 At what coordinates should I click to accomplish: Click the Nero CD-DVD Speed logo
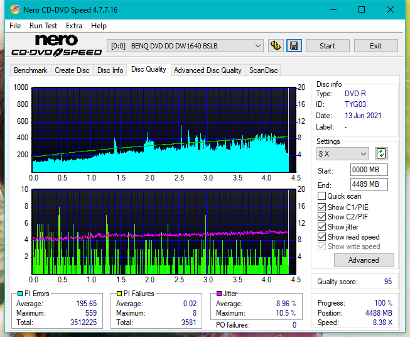57,45
